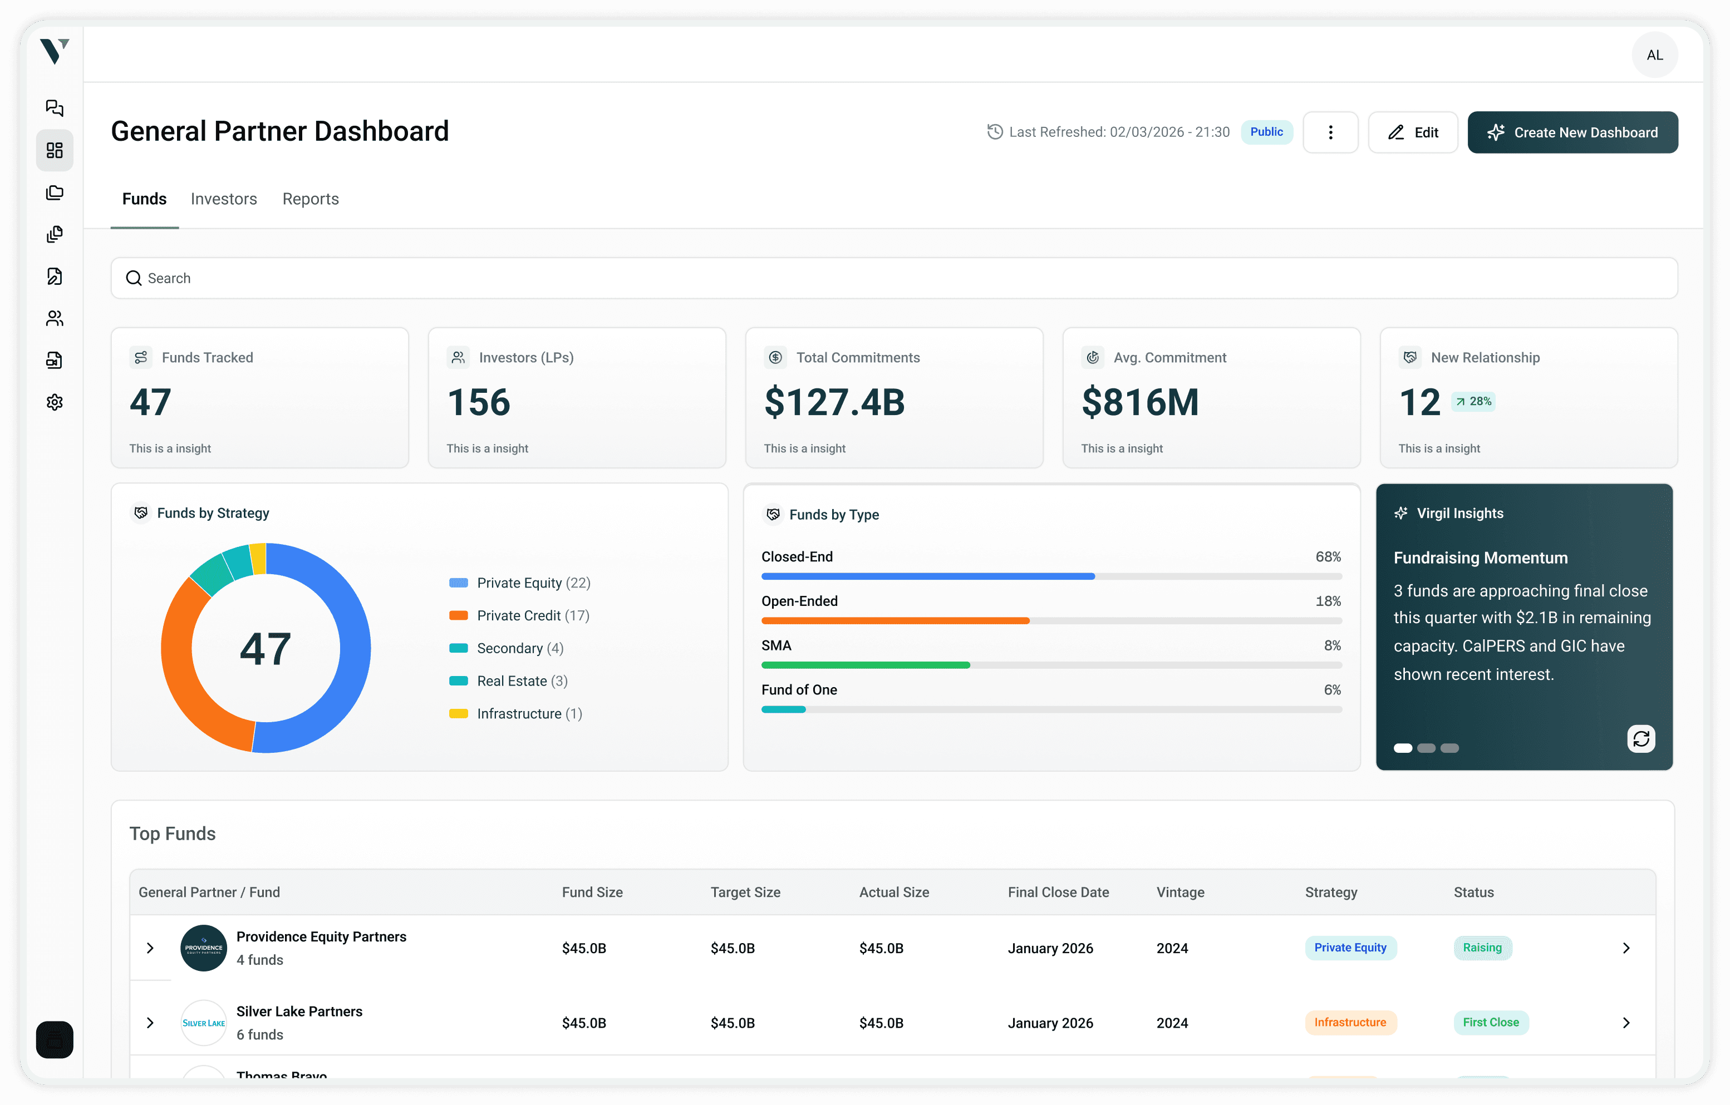Refresh the Virgil Insights card
This screenshot has width=1730, height=1105.
coord(1640,739)
